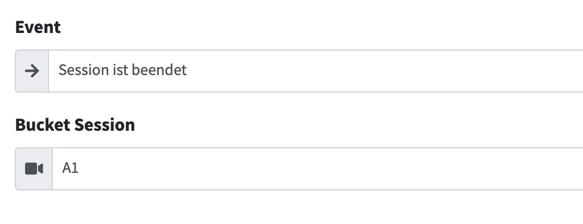This screenshot has width=583, height=224.
Task: Click the gray addon box with camera
Action: (x=34, y=169)
